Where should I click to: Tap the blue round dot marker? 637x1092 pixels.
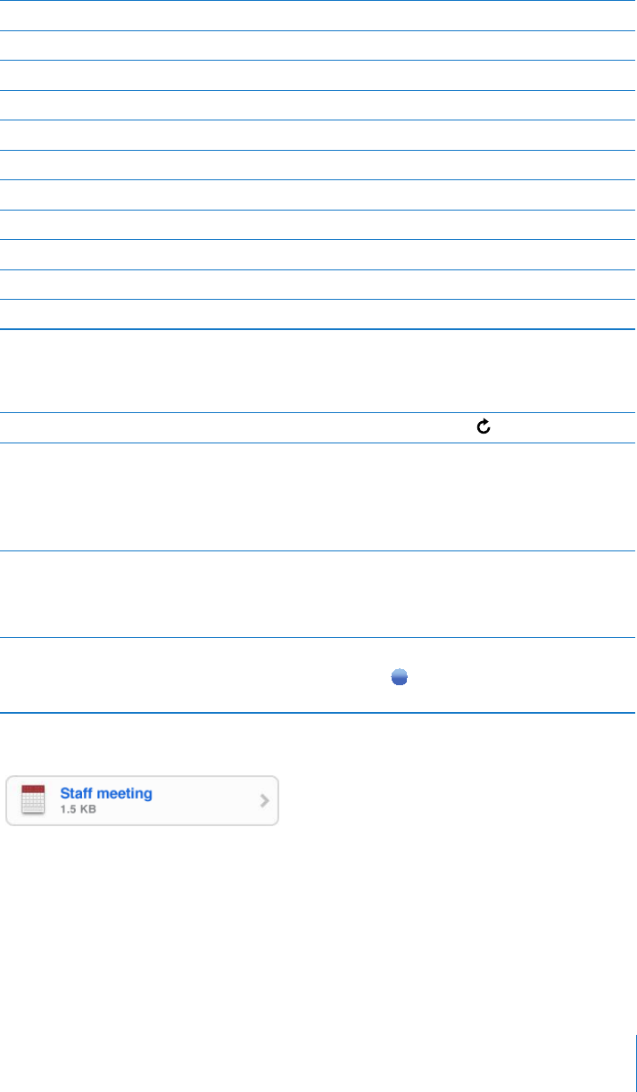(x=400, y=678)
